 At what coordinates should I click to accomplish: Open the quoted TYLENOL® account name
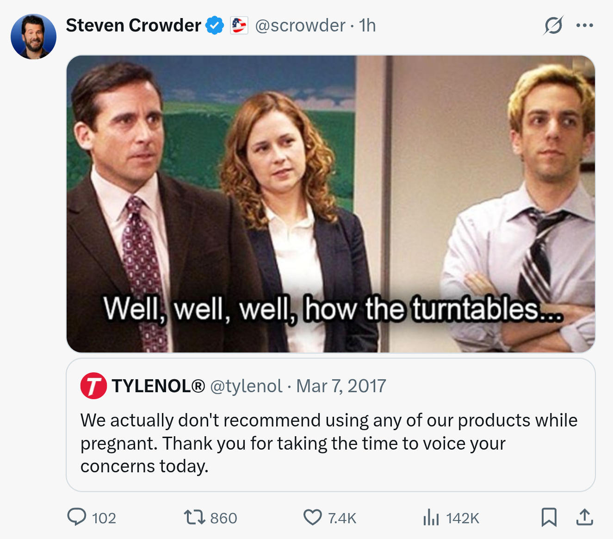pos(158,386)
